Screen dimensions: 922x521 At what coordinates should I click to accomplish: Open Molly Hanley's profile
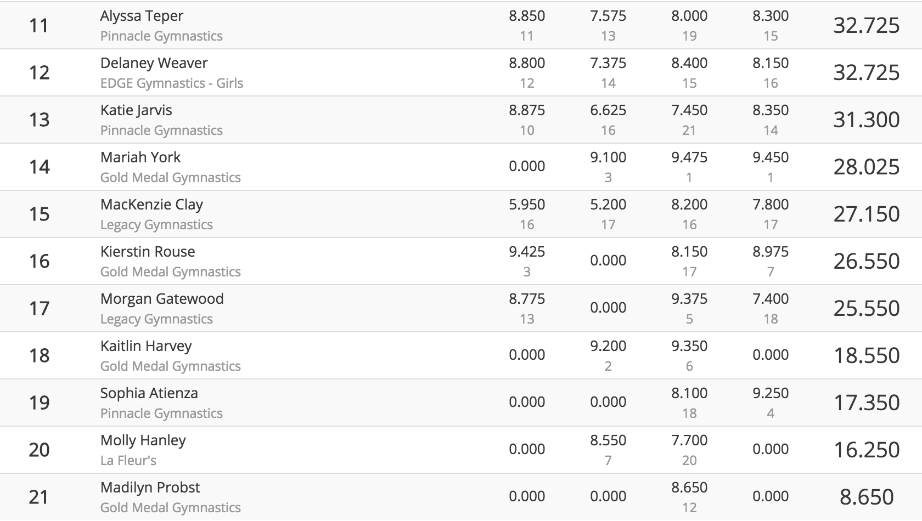(x=143, y=440)
